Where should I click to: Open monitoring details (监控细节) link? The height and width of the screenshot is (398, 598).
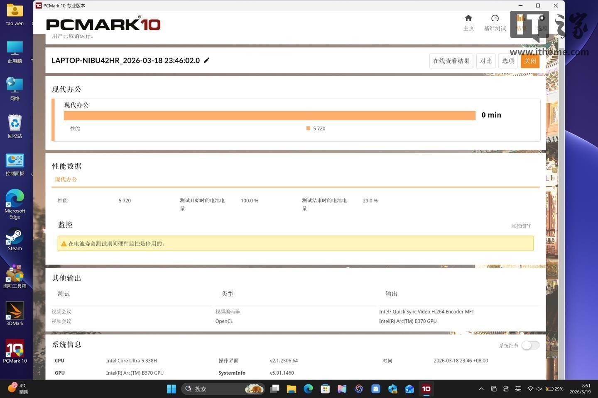pos(521,226)
